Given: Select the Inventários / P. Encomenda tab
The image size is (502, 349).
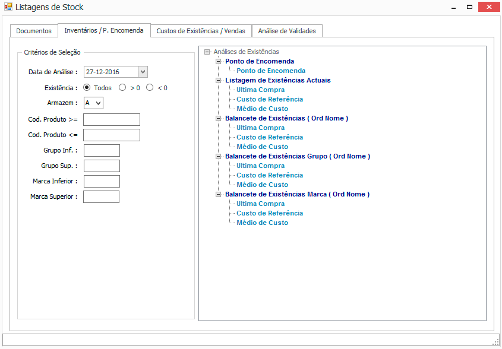Looking at the screenshot, I should 104,30.
